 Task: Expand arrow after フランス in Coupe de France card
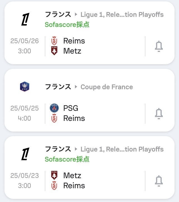pos(76,87)
